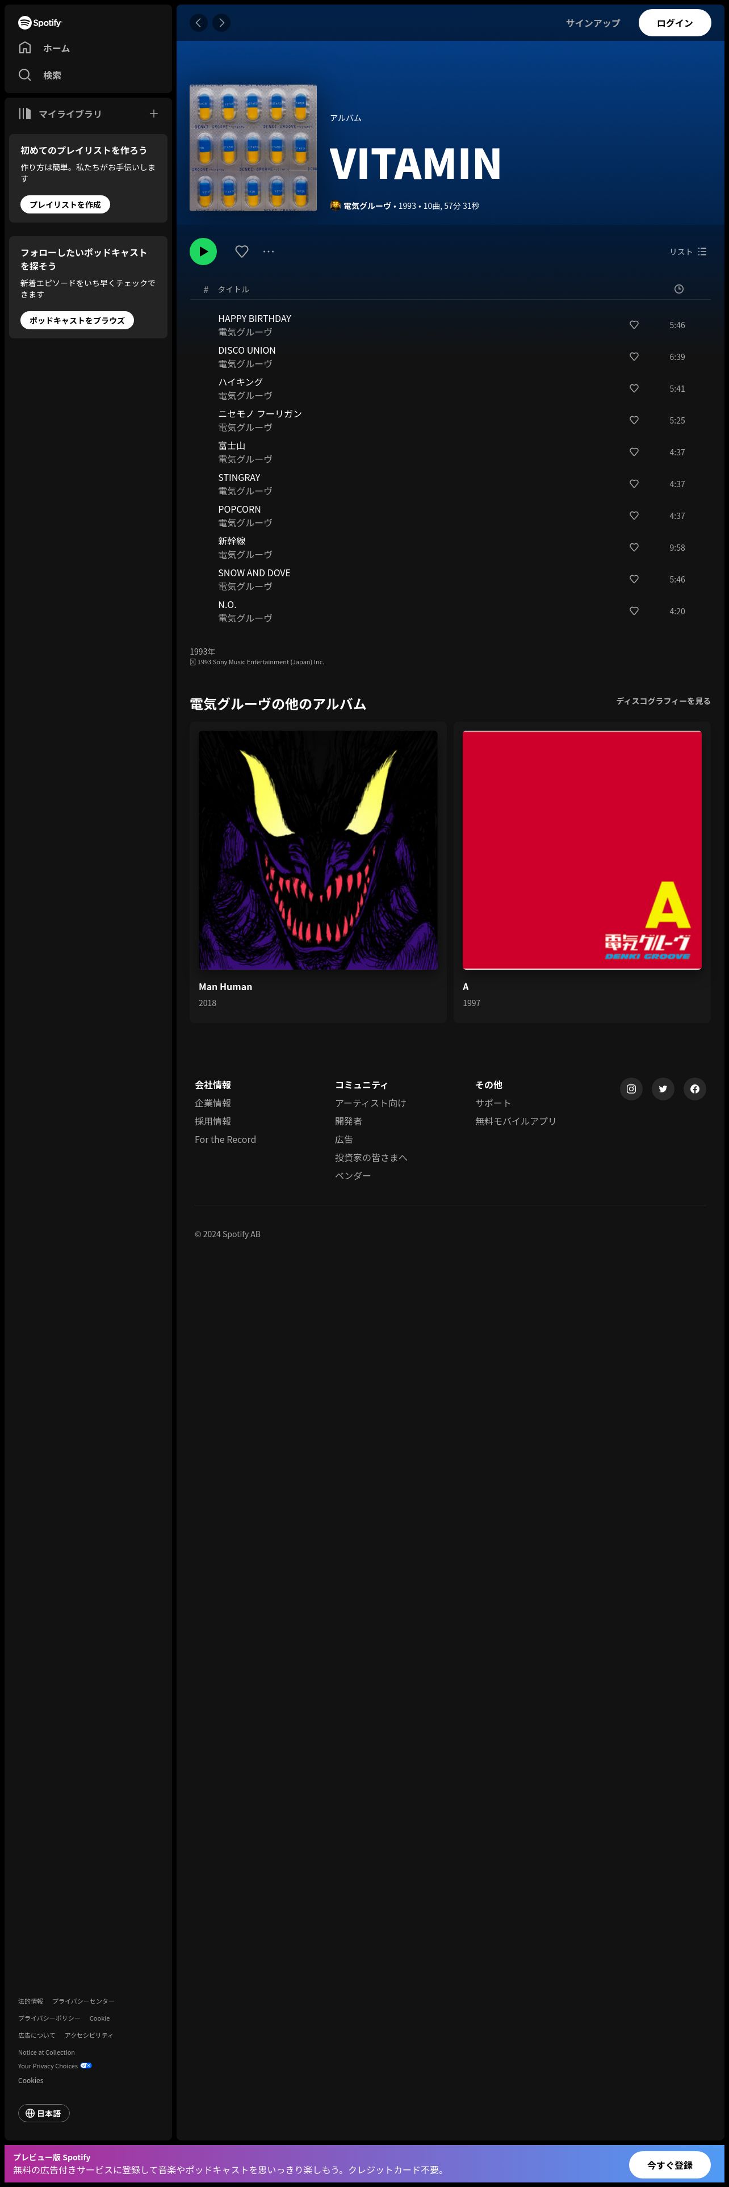Click the small 電気グルーヴ artist avatar
This screenshot has height=2187, width=729.
335,206
